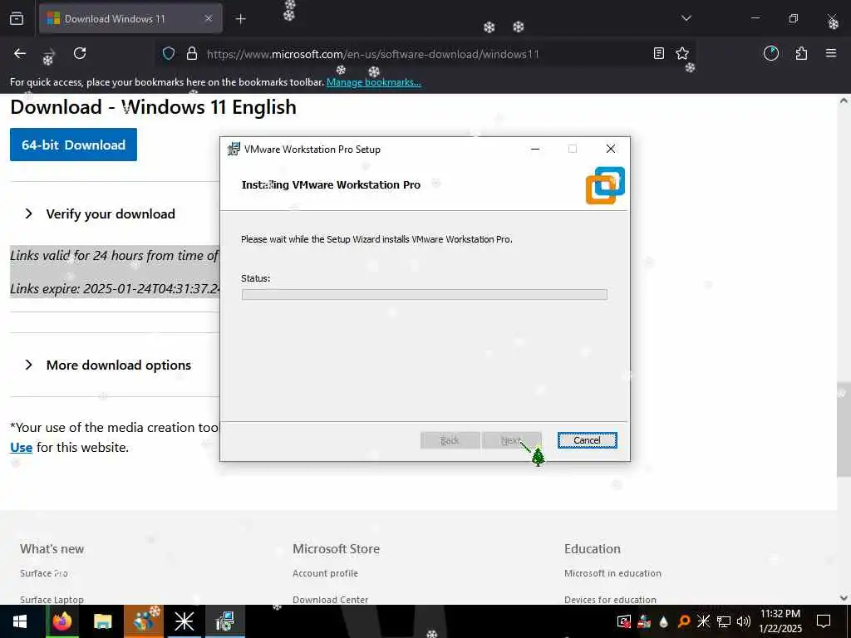Click the VMware Workstation logo in installer

tap(605, 185)
